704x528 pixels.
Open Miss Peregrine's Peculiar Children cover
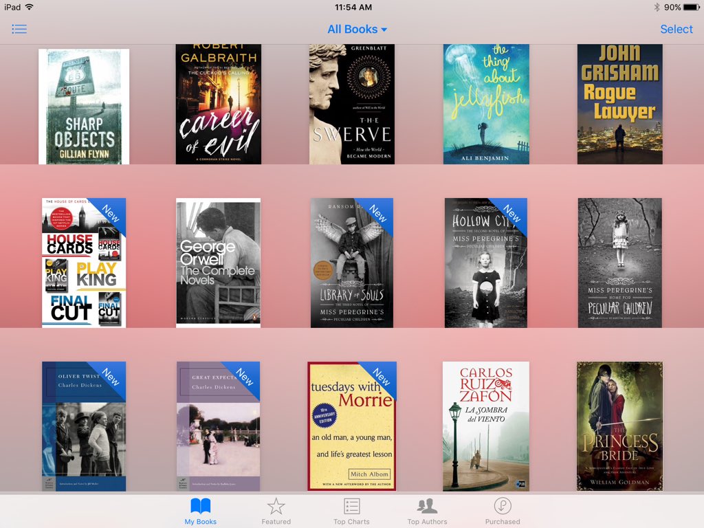pyautogui.click(x=620, y=263)
